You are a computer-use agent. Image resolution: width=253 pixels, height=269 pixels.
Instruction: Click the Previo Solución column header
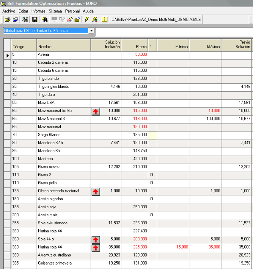[x=237, y=45]
